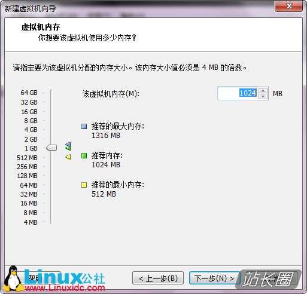Viewport: 307px width, 294px height.
Task: Select the 2 GB scale label
Action: [31, 139]
